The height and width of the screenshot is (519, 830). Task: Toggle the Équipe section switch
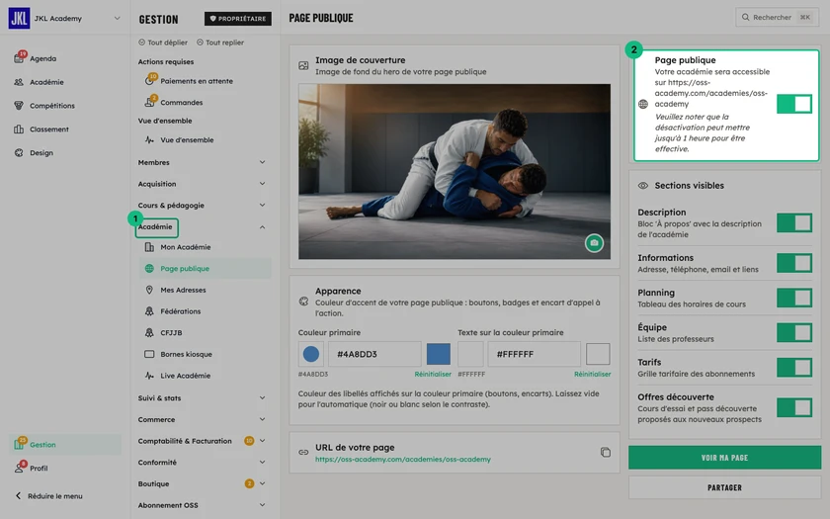pos(794,332)
